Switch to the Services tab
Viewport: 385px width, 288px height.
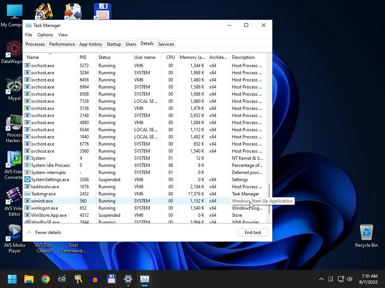click(x=166, y=44)
